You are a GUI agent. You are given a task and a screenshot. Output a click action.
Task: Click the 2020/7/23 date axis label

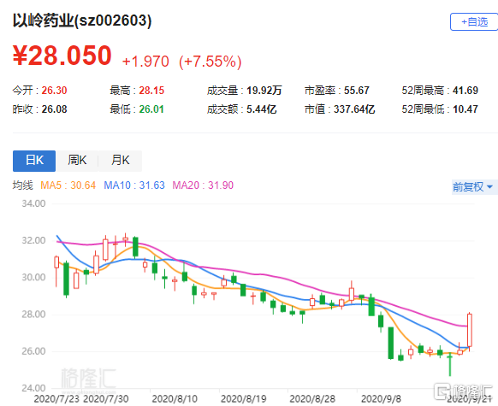[x=56, y=399]
